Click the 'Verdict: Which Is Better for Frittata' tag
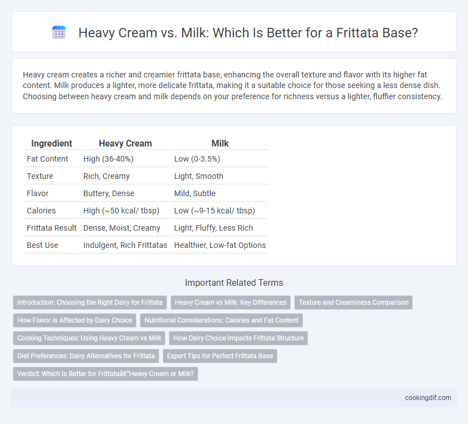The image size is (468, 424). click(x=105, y=373)
